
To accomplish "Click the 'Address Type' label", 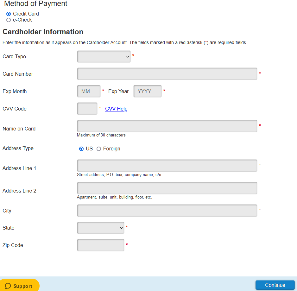I will (x=18, y=148).
